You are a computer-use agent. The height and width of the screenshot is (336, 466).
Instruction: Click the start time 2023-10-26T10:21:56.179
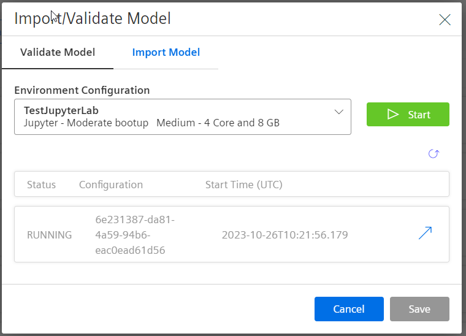click(285, 235)
